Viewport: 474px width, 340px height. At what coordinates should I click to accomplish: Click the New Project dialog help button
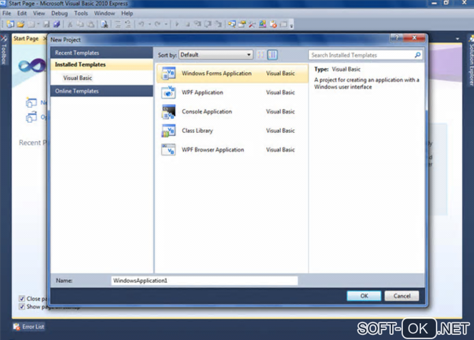(x=397, y=38)
